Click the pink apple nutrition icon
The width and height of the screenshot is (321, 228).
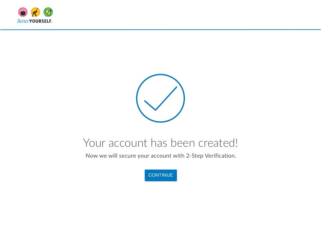[x=23, y=12]
